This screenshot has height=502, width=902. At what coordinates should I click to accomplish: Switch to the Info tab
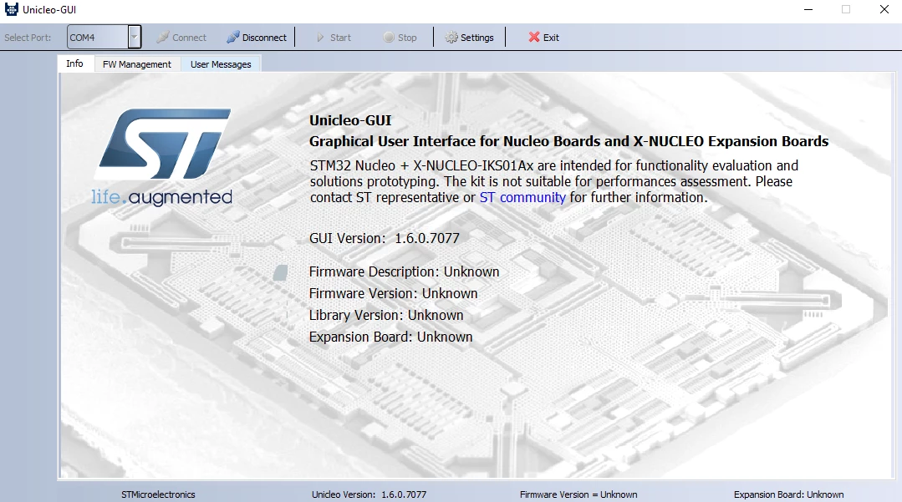coord(74,63)
